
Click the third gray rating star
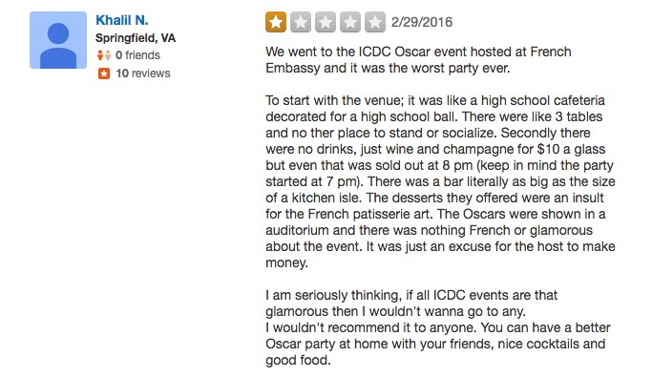[x=326, y=22]
